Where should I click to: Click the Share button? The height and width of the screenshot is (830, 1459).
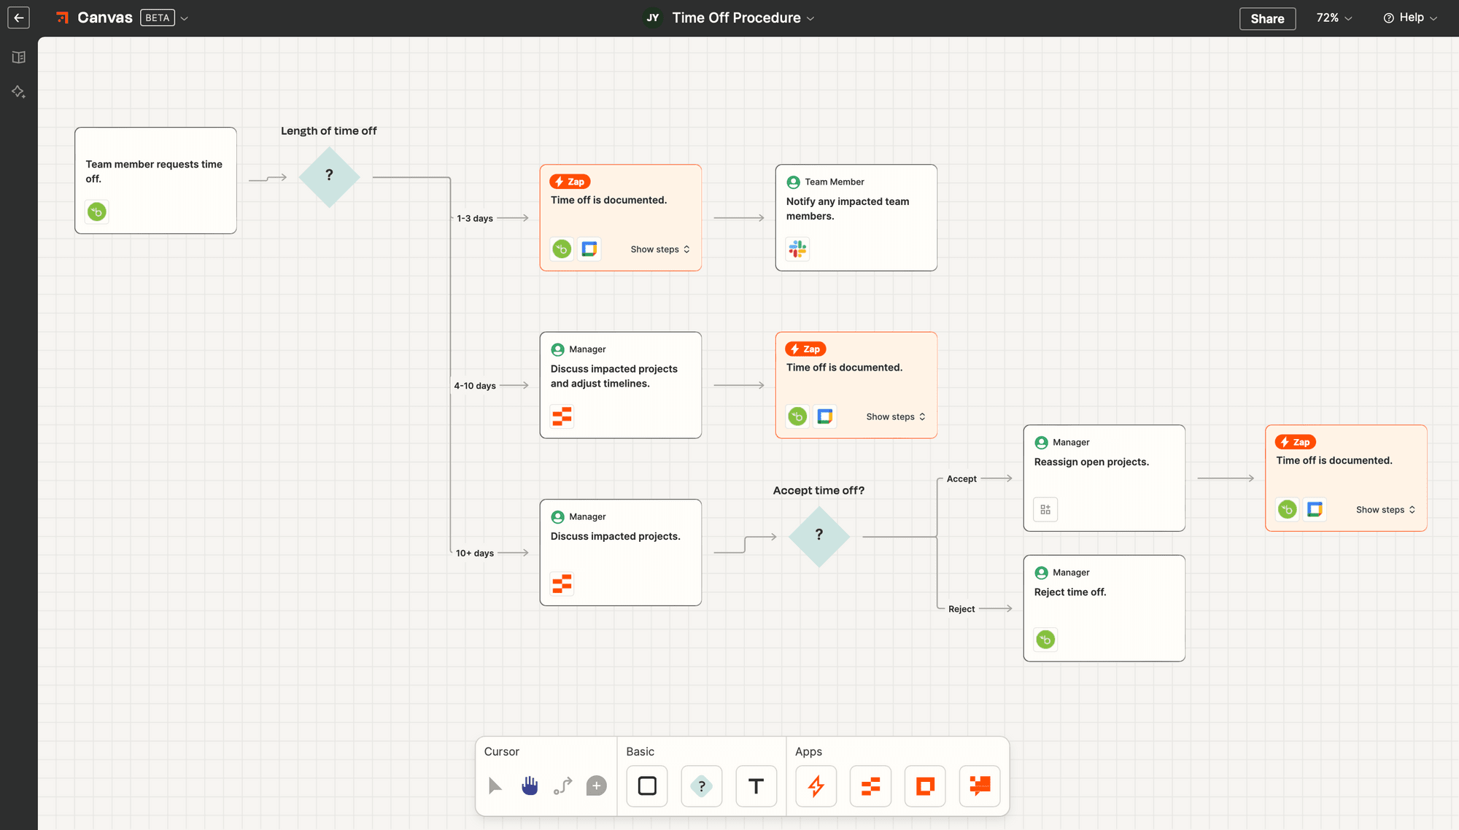point(1268,17)
